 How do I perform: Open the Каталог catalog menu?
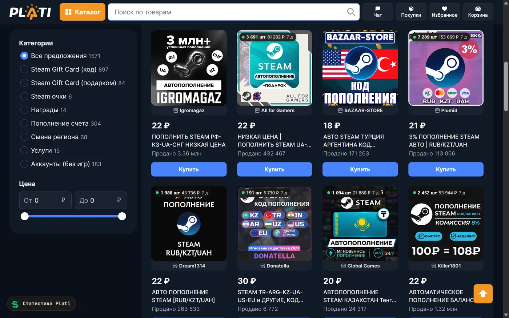[83, 12]
